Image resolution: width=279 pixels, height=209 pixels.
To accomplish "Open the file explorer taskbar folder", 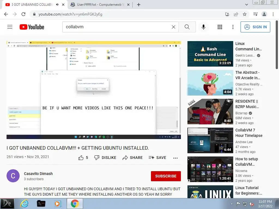I will 41,204.
